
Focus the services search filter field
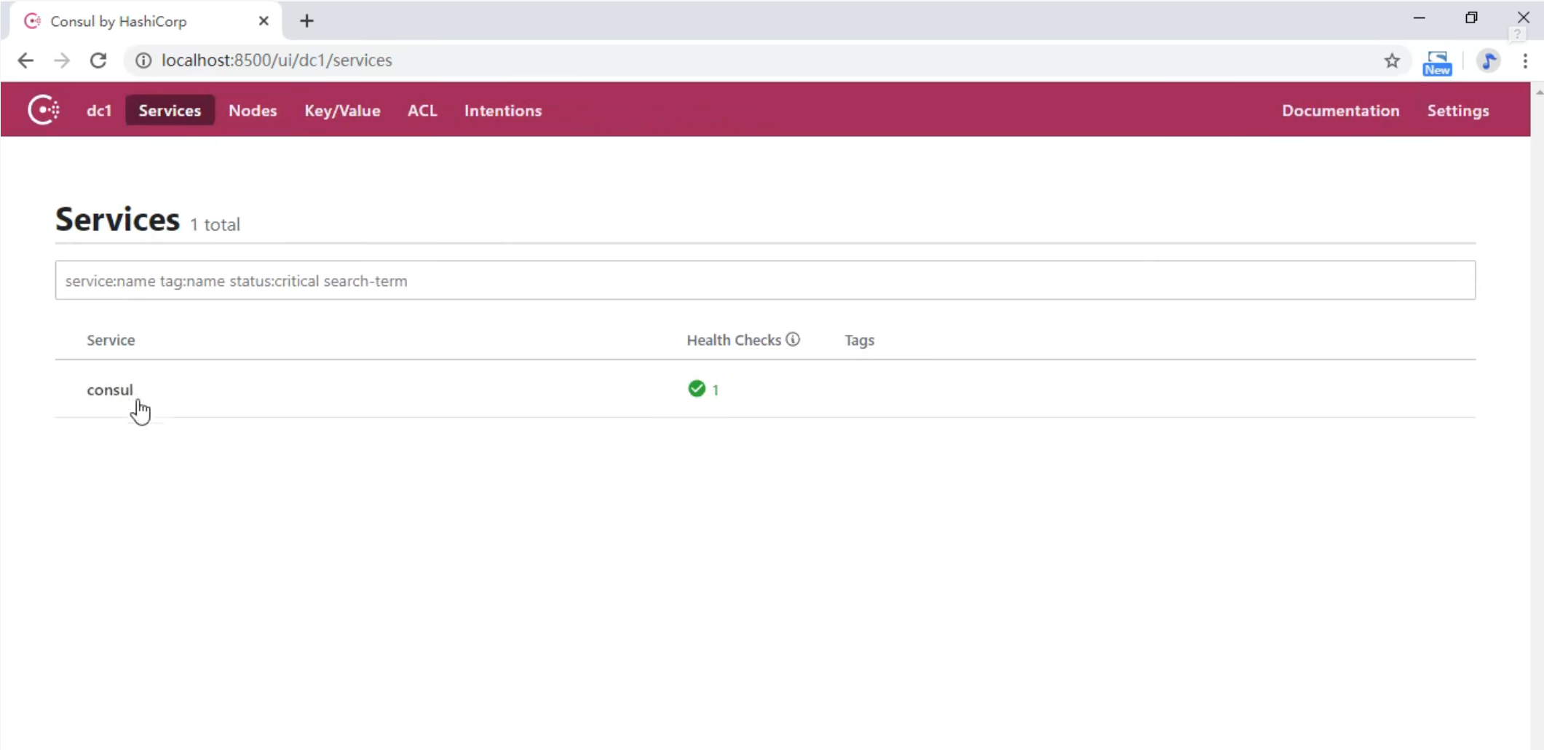click(765, 280)
